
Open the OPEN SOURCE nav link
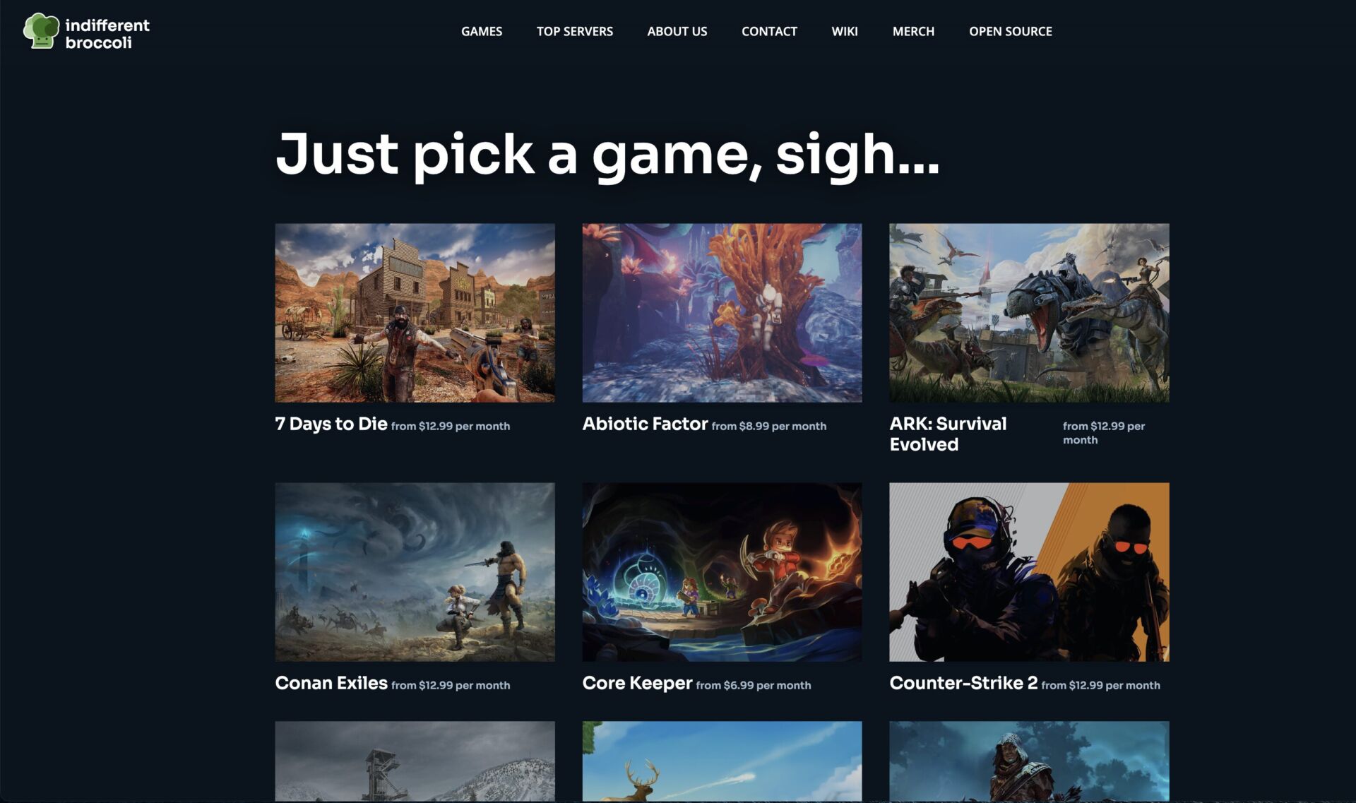[1011, 31]
